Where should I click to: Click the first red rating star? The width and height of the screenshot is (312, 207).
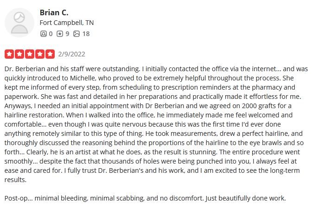coord(9,54)
